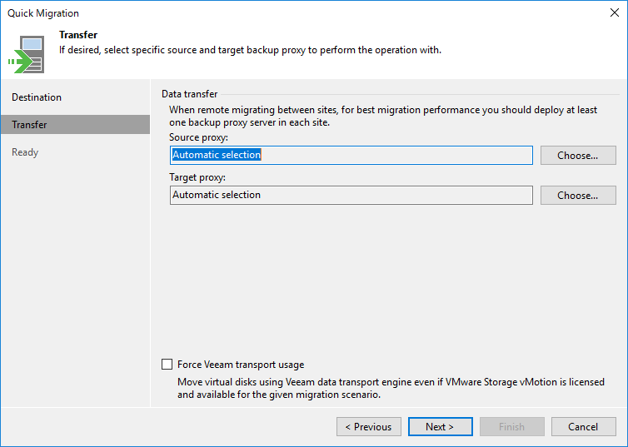Image resolution: width=628 pixels, height=447 pixels.
Task: Select the Transfer step in sidebar
Action: 29,125
